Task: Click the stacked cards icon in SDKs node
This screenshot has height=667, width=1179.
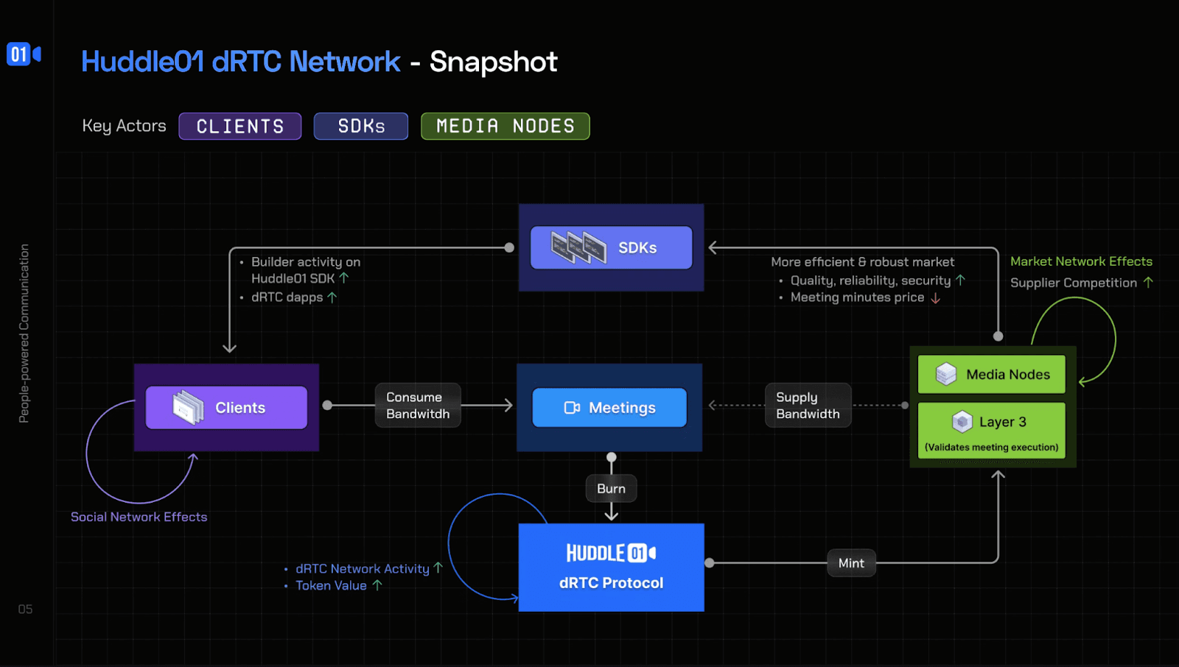Action: pyautogui.click(x=578, y=248)
